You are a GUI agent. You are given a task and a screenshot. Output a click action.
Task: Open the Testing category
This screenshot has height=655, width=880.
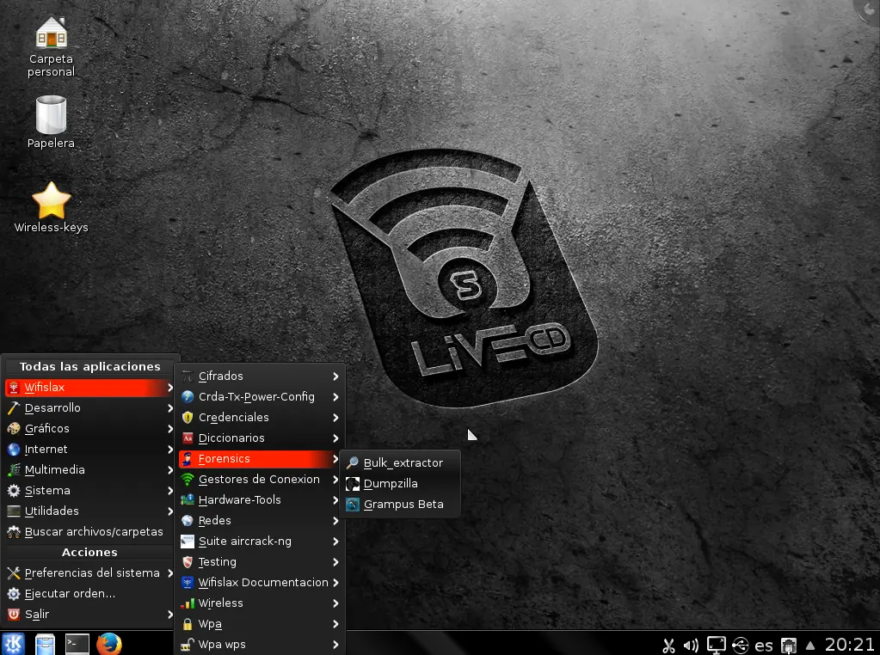coord(261,562)
